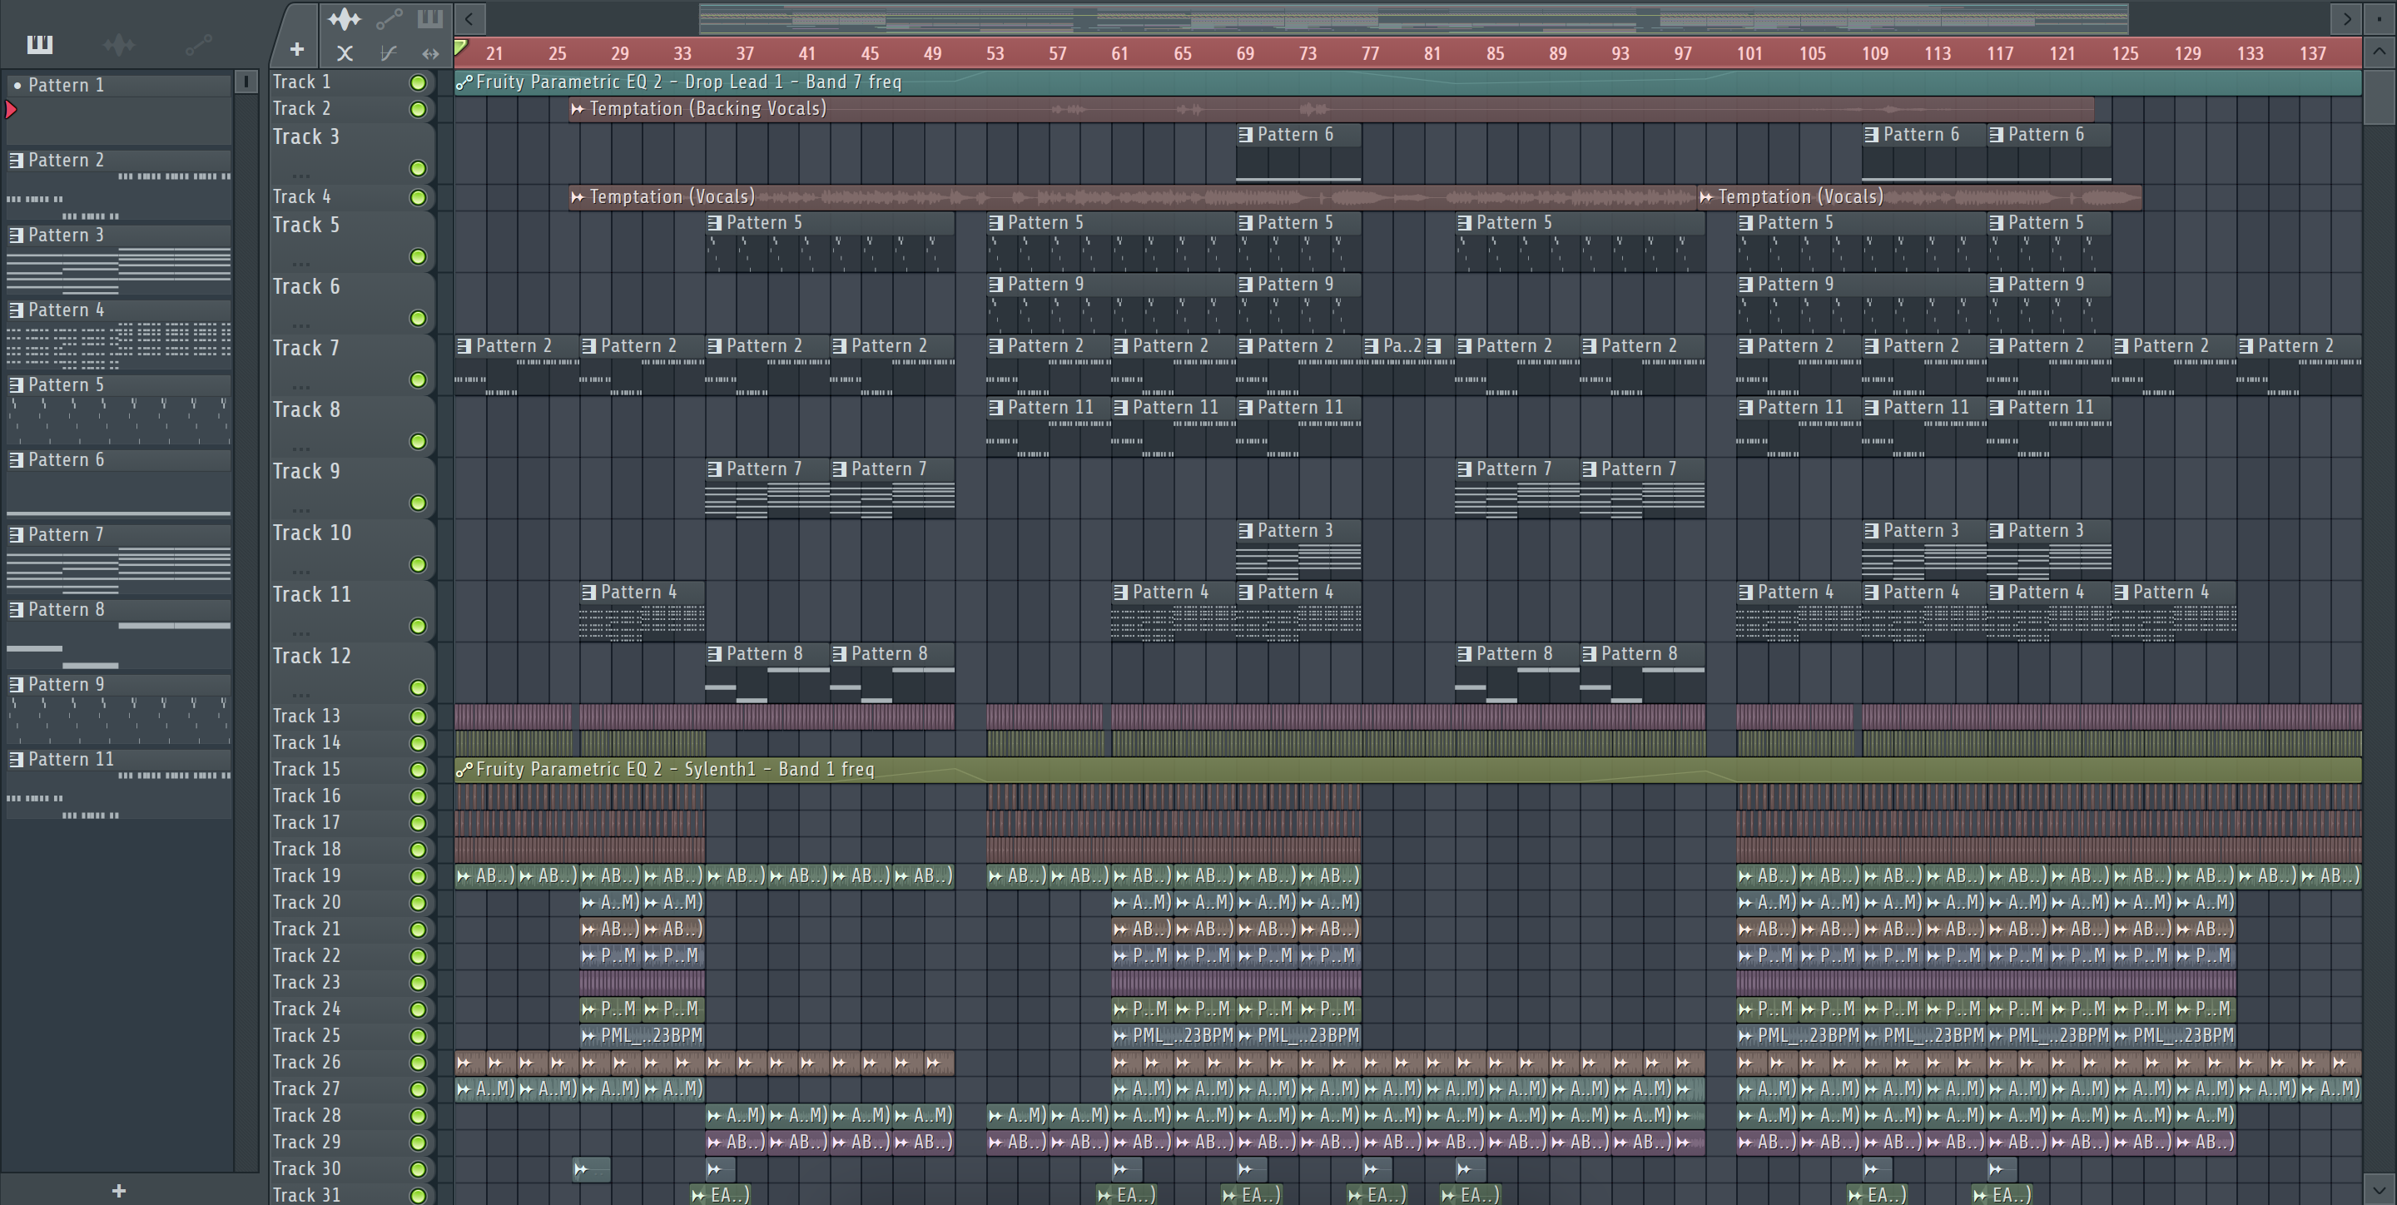Click the vertical scrollbar thumb on the right edge
The height and width of the screenshot is (1205, 2397).
click(2379, 96)
